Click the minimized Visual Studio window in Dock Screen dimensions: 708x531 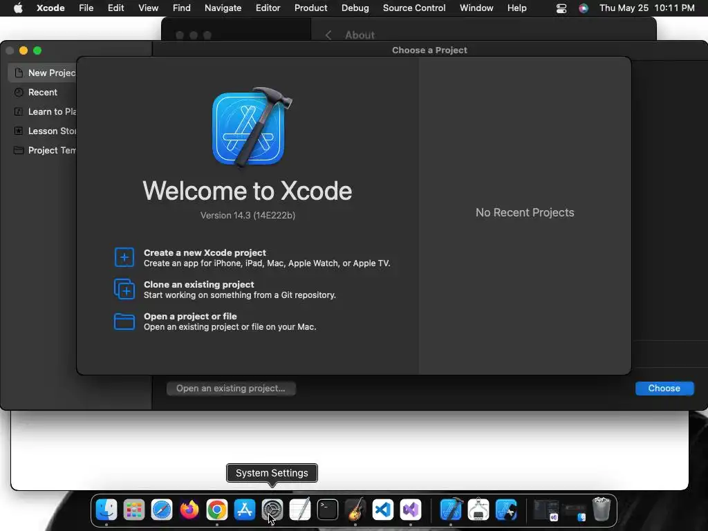[546, 510]
